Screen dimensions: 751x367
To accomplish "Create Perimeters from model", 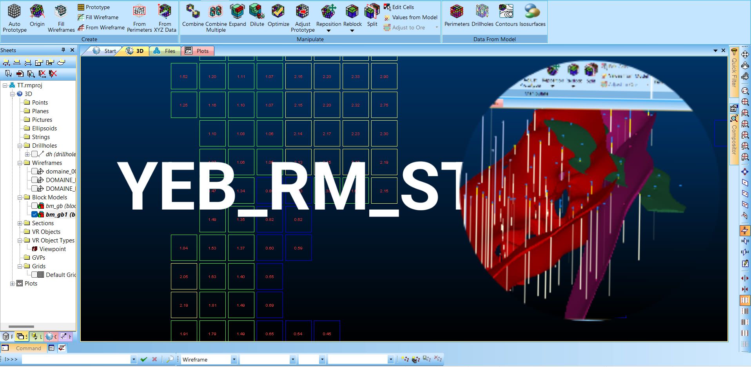I will tap(457, 16).
